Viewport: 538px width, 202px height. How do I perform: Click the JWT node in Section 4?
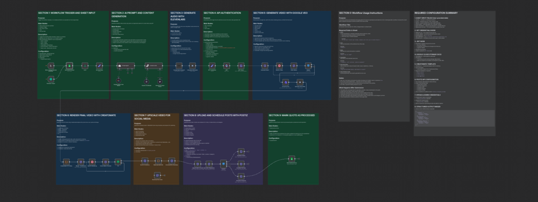click(x=226, y=65)
